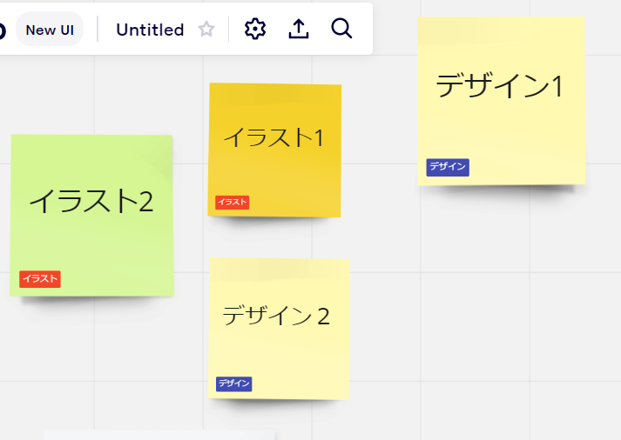621x440 pixels.
Task: Click the text イラスト2 on the green note
Action: 91,202
